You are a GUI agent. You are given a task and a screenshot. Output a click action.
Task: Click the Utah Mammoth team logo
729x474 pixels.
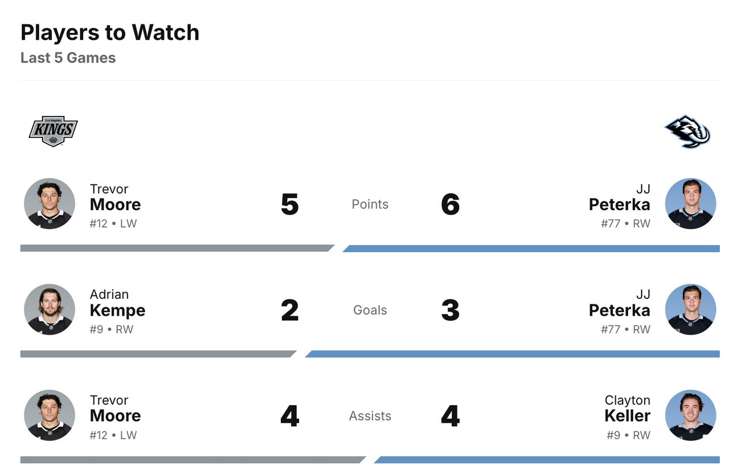point(687,131)
